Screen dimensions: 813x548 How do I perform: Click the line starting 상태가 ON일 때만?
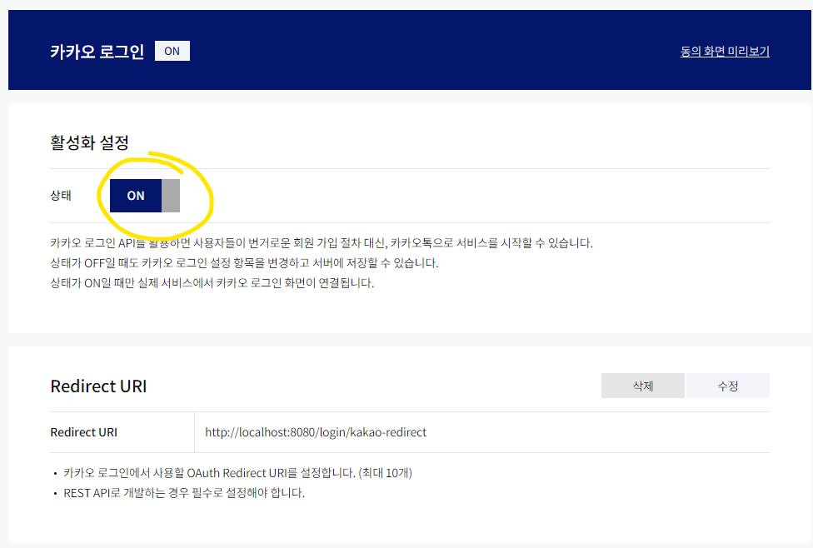pos(212,283)
